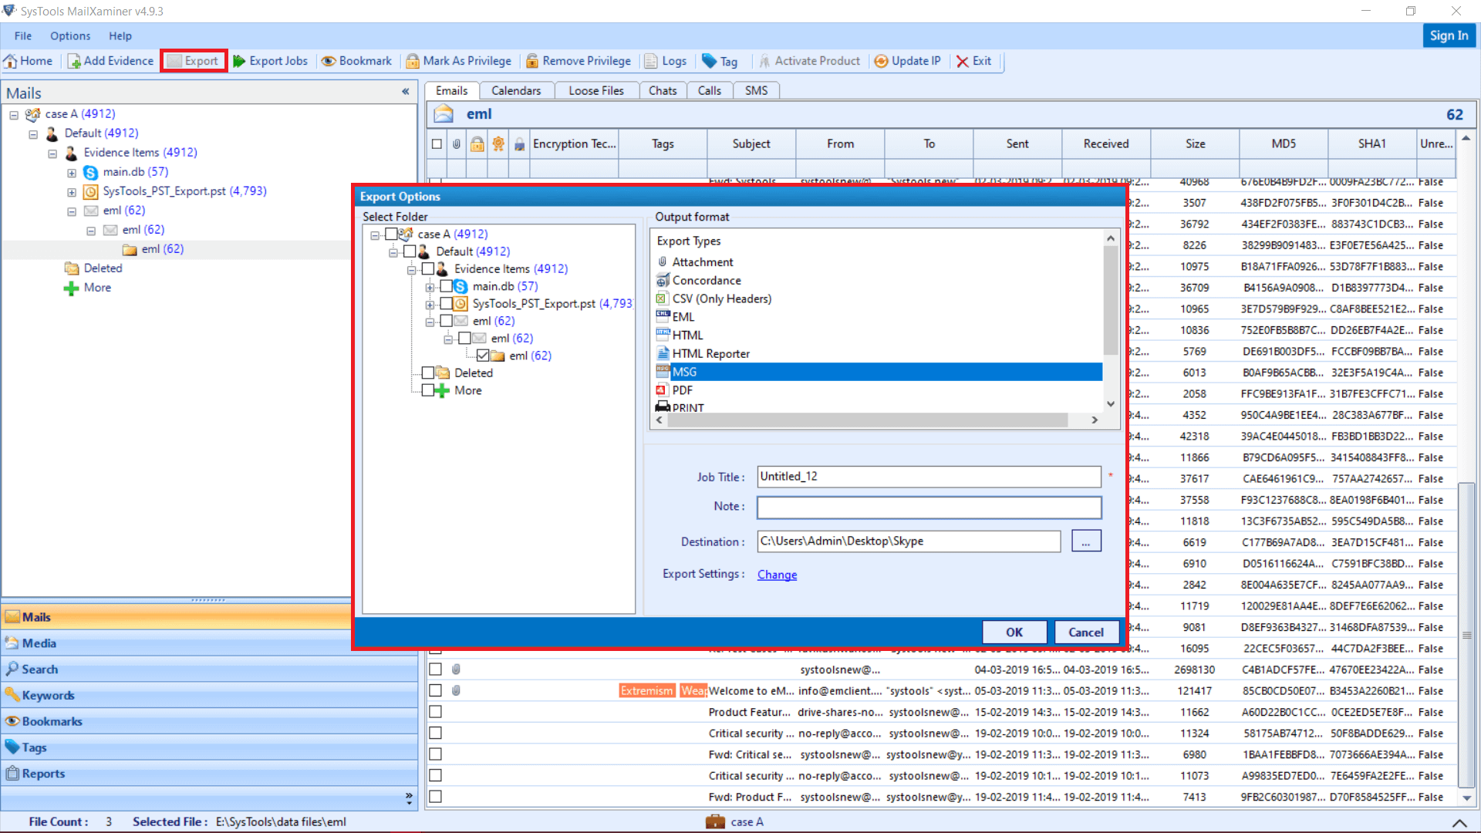Click the Note input field
Viewport: 1481px width, 833px height.
[x=929, y=507]
